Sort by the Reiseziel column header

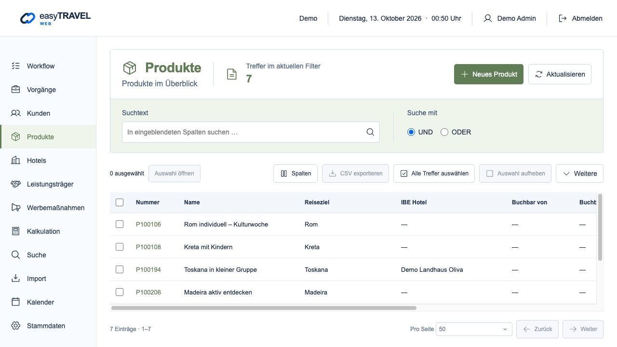point(317,202)
